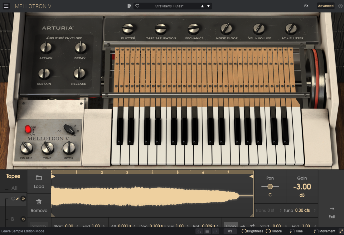Open the FX panel
Viewport: 344px width, 235px height.
[x=306, y=6]
